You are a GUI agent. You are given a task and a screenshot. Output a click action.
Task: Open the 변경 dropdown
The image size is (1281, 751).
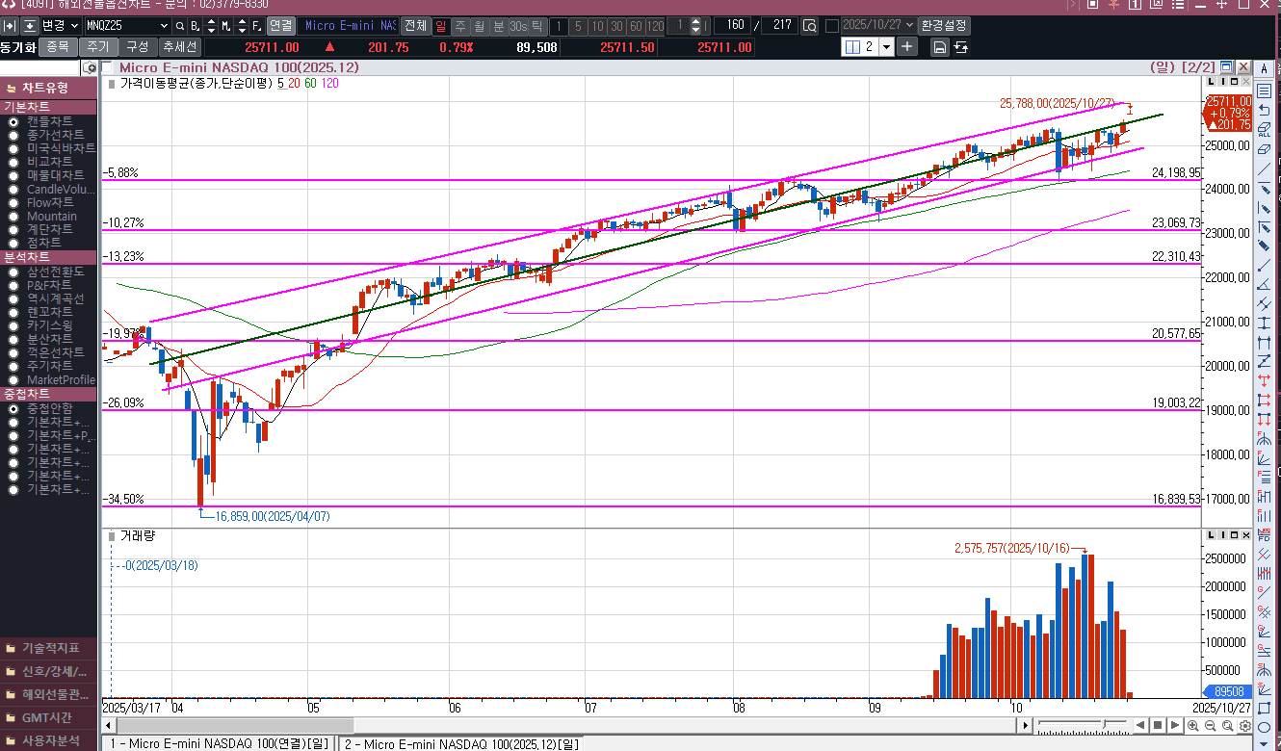[72, 25]
